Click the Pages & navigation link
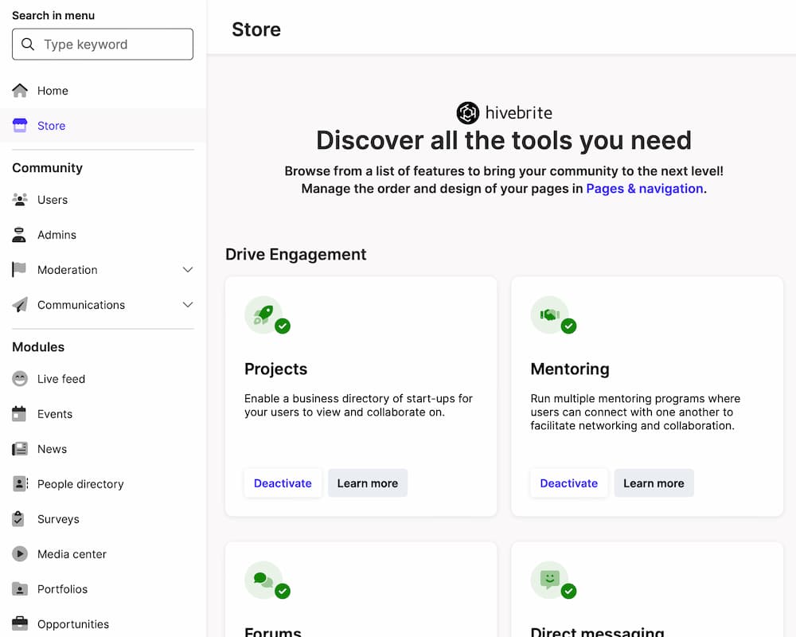Image resolution: width=796 pixels, height=637 pixels. point(644,189)
